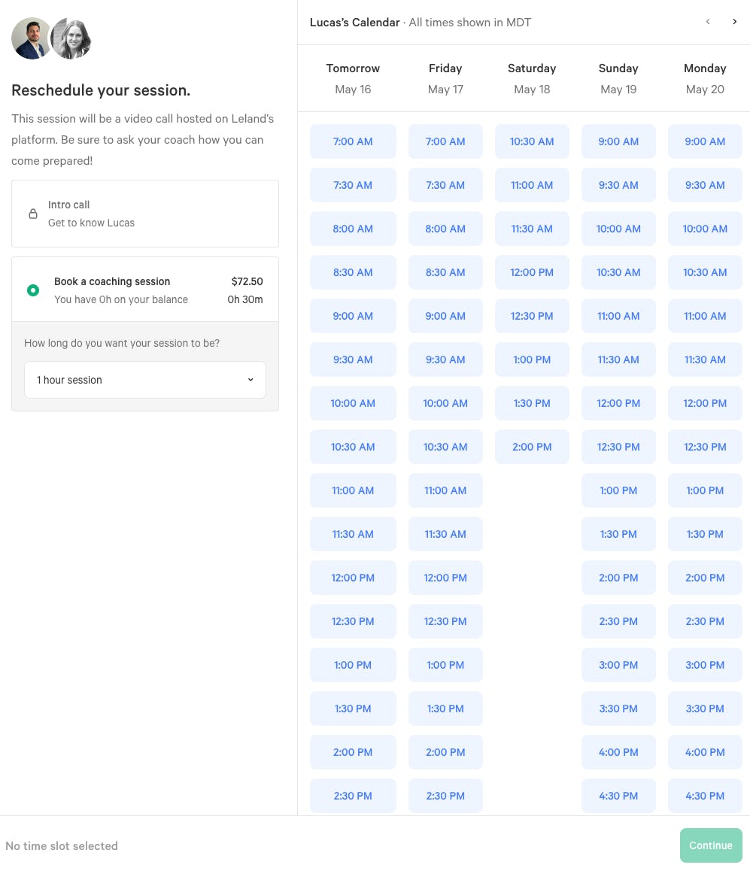Click the Continue button
750x874 pixels.
(x=711, y=845)
